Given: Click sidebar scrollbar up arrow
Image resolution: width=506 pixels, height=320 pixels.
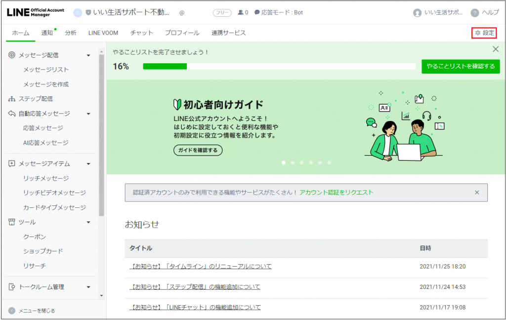Looking at the screenshot, I should coord(101,52).
